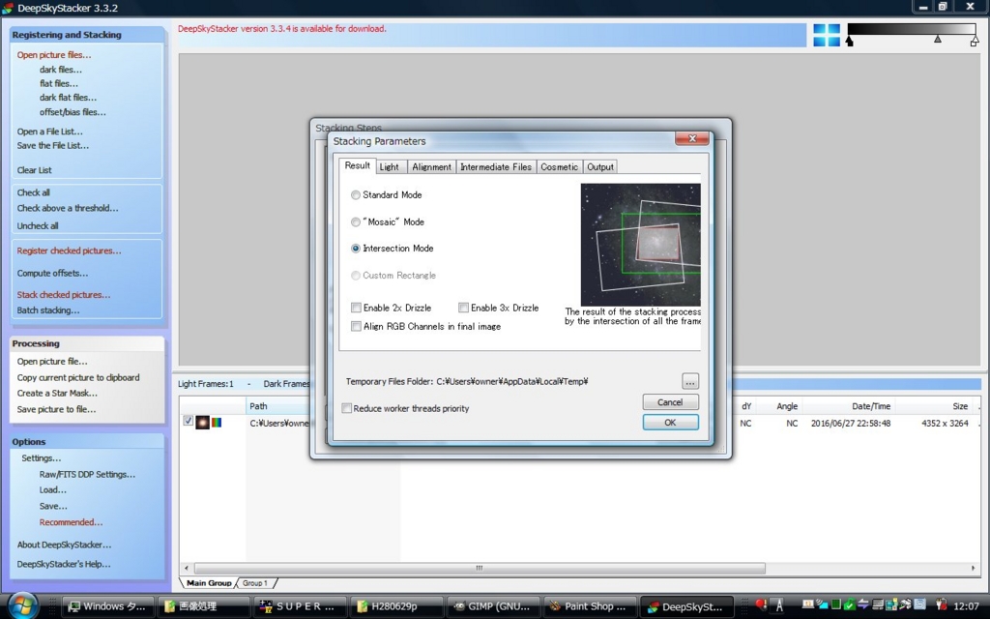The image size is (990, 619).
Task: Switch to the 画像処理 taskbar item
Action: point(203,606)
